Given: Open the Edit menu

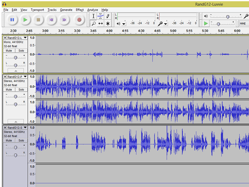Looking at the screenshot, I should (x=14, y=10).
